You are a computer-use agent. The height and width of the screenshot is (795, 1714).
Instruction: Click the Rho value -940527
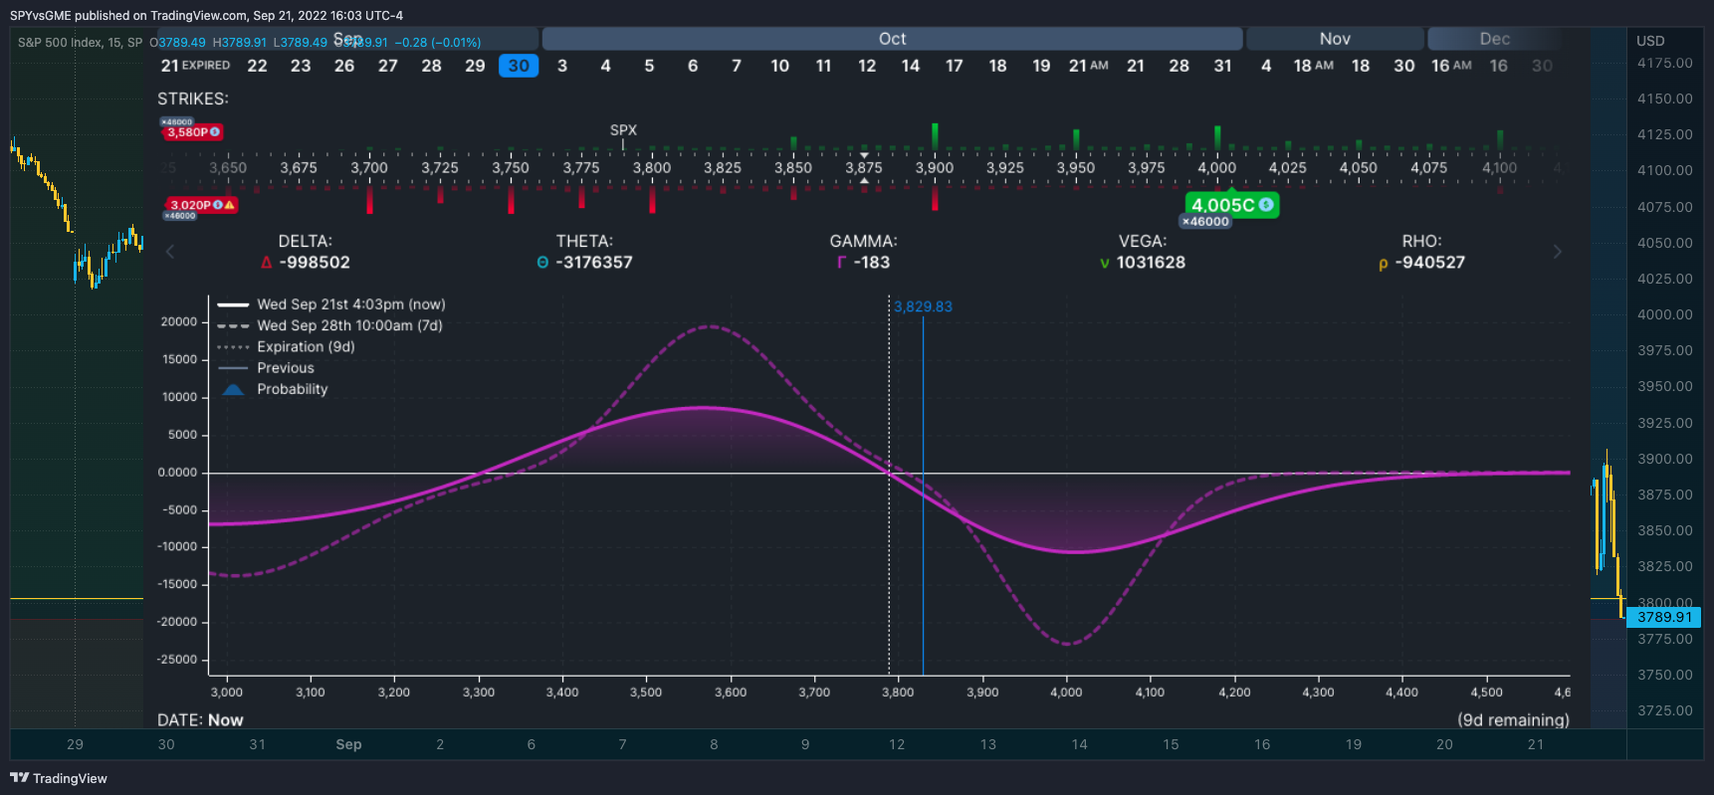pyautogui.click(x=1430, y=263)
